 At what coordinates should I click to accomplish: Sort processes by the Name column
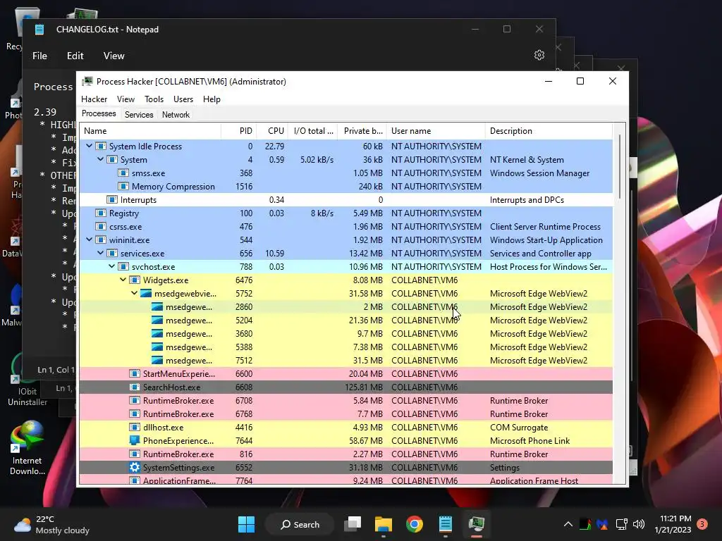pos(151,130)
